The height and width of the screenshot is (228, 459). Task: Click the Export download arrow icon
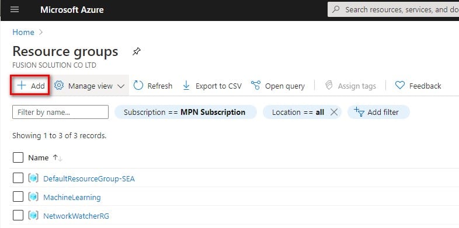point(186,86)
